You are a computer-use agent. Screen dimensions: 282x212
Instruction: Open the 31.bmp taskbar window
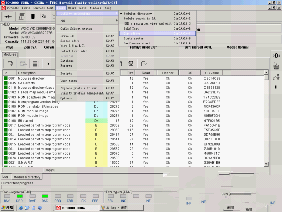pos(122,208)
